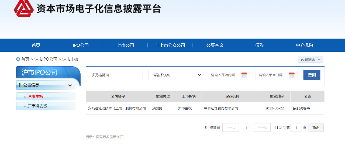Open the start date calendar icon
This screenshot has width=345, height=153.
244,75
